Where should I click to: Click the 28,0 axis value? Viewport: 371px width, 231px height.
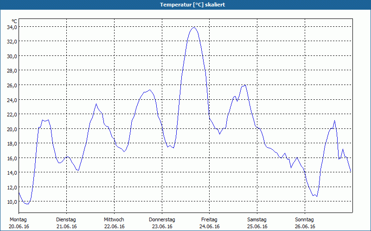12,71
